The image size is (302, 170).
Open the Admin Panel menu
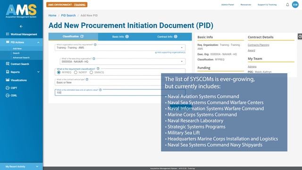227,5
